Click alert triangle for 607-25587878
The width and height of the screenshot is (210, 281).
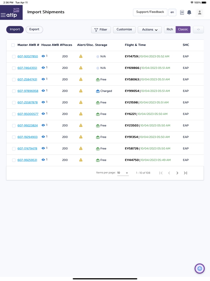pos(81,102)
